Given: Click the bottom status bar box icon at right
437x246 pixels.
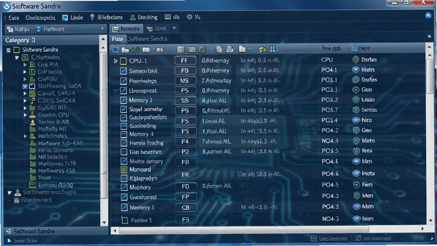Looking at the screenshot, I should pos(314,238).
